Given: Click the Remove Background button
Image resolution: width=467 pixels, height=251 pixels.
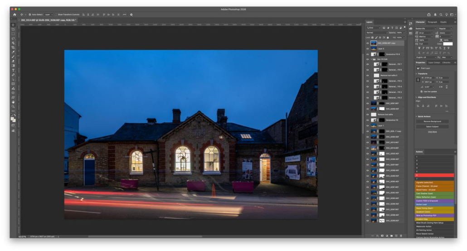Looking at the screenshot, I should (x=432, y=121).
